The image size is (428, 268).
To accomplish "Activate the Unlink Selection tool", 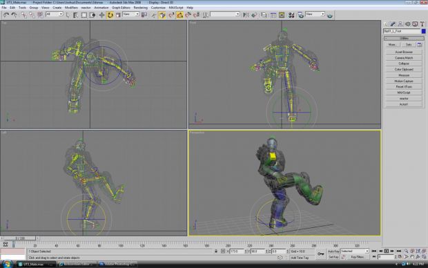I will click(x=32, y=15).
